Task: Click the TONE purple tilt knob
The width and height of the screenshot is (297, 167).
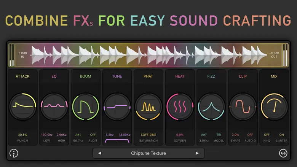Action: coord(117,107)
